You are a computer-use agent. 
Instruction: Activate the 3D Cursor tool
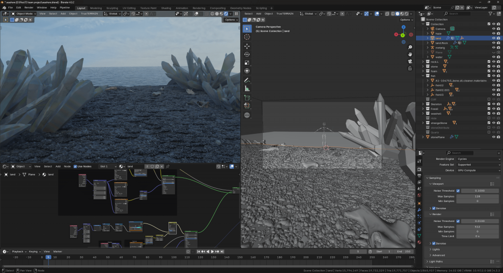(247, 37)
